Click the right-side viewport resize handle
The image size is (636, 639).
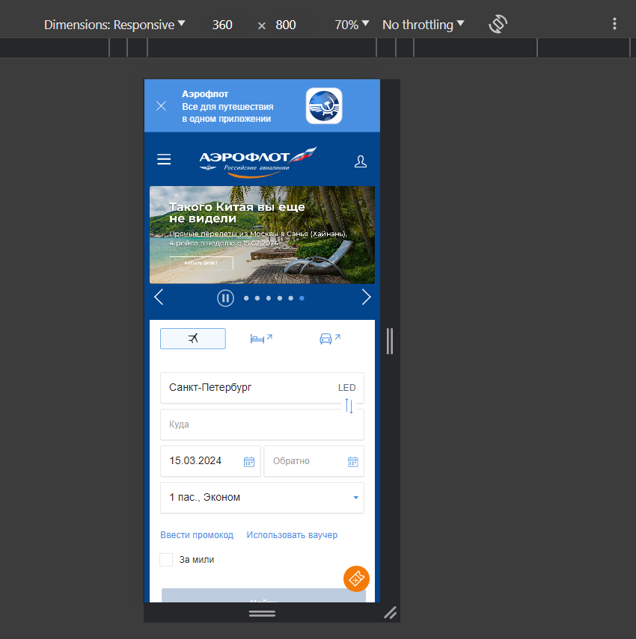(x=390, y=341)
